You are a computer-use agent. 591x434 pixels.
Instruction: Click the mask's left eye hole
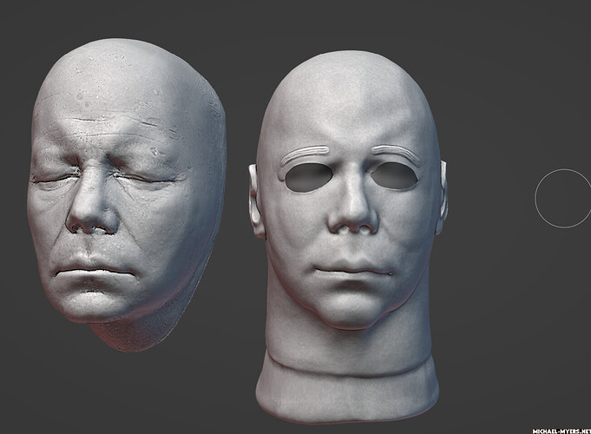point(308,179)
